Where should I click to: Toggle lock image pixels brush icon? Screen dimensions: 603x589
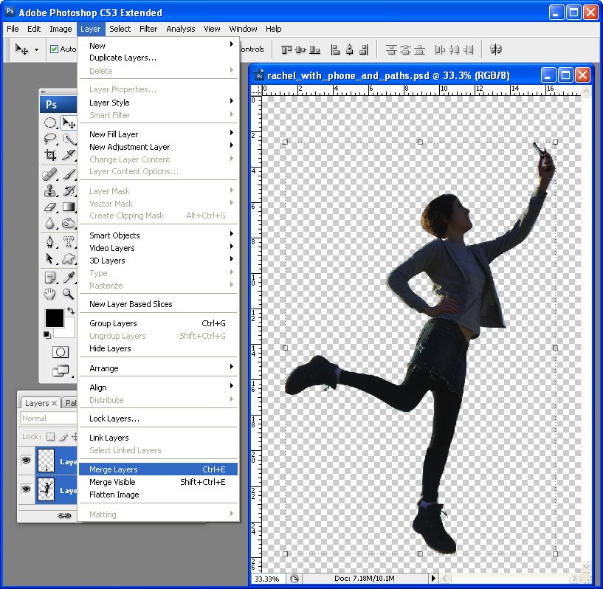63,437
